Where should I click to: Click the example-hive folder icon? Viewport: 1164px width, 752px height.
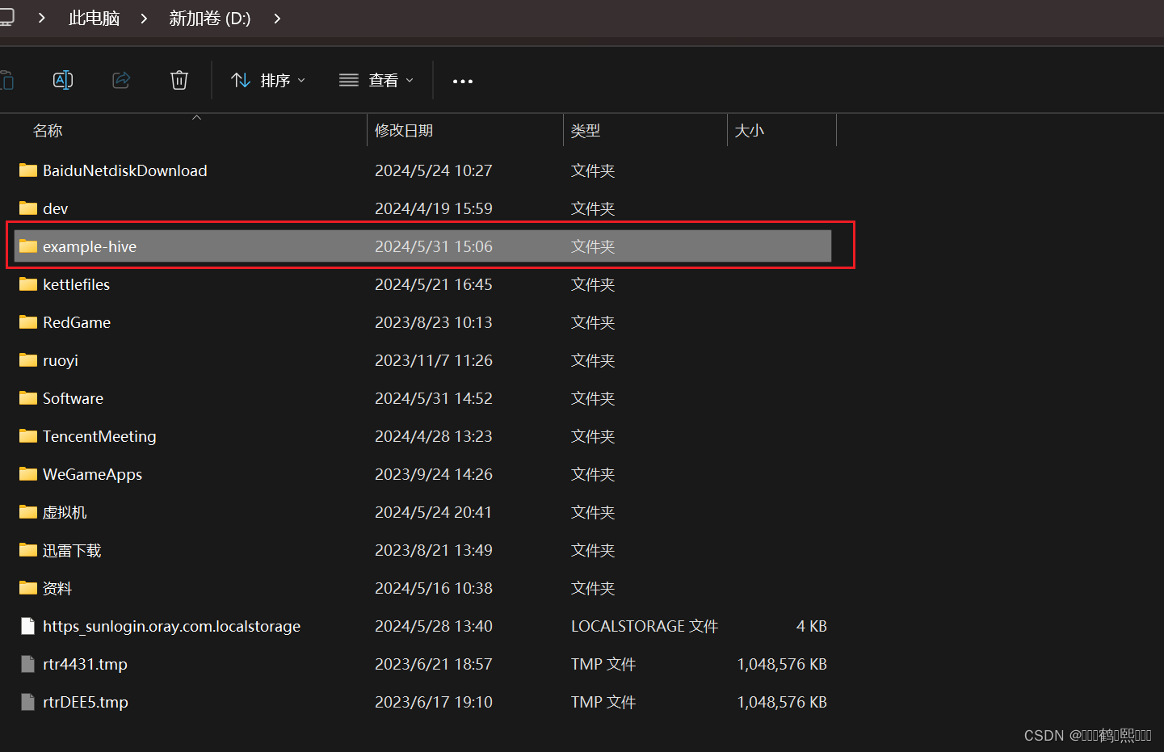coord(28,246)
